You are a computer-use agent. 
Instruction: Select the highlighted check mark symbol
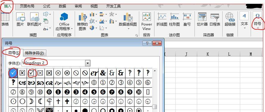click(x=13, y=73)
